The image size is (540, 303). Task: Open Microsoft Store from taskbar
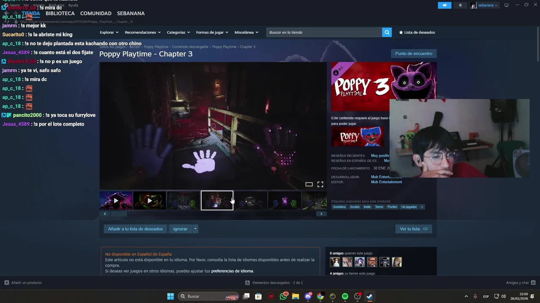259,296
